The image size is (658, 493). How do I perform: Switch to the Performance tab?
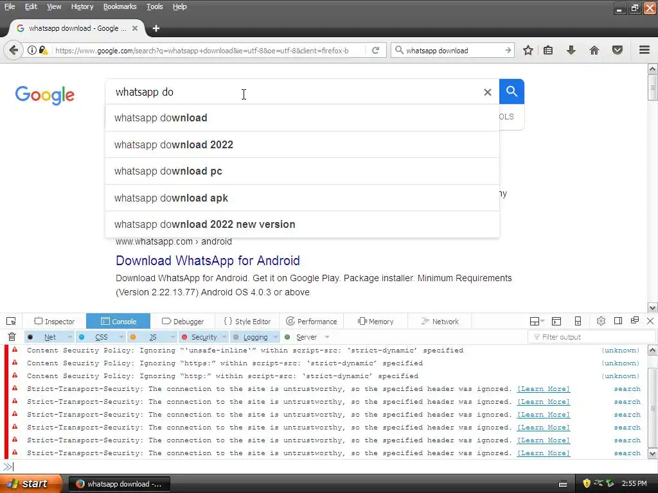click(x=312, y=322)
